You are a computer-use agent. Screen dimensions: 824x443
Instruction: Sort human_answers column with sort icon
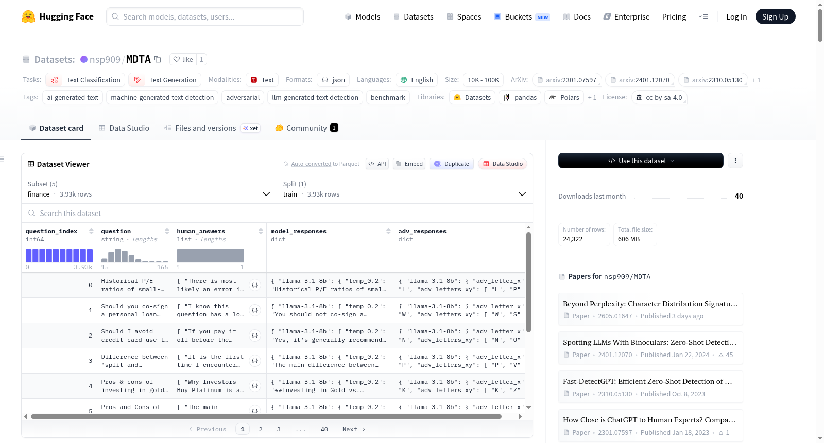261,231
